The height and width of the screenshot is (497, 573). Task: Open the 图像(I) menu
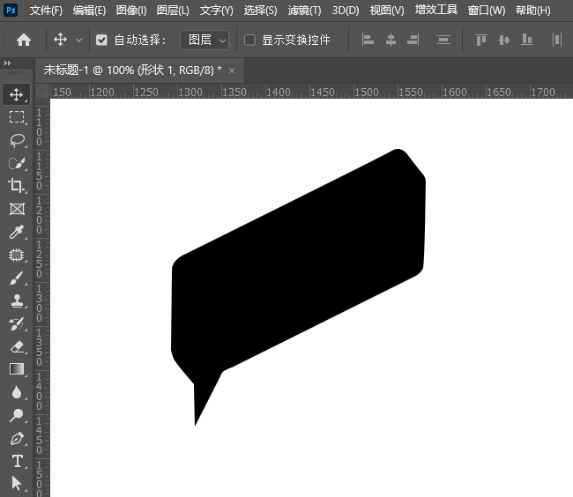click(x=130, y=11)
